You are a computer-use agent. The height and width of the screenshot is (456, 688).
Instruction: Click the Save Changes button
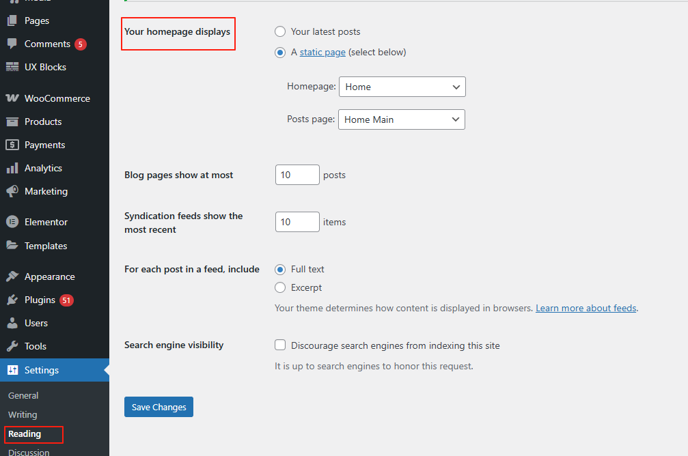coord(159,407)
